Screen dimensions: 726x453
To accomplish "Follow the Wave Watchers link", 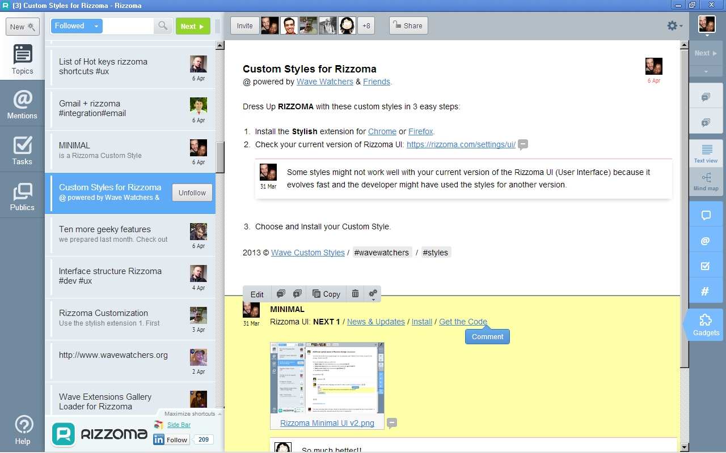I will [325, 82].
